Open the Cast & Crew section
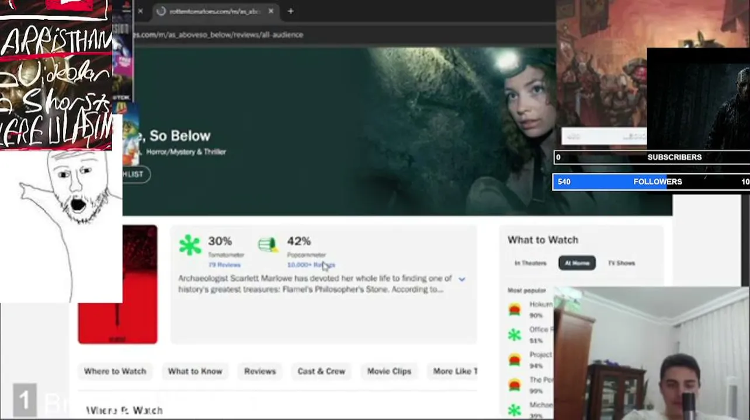The image size is (750, 420). pos(321,371)
